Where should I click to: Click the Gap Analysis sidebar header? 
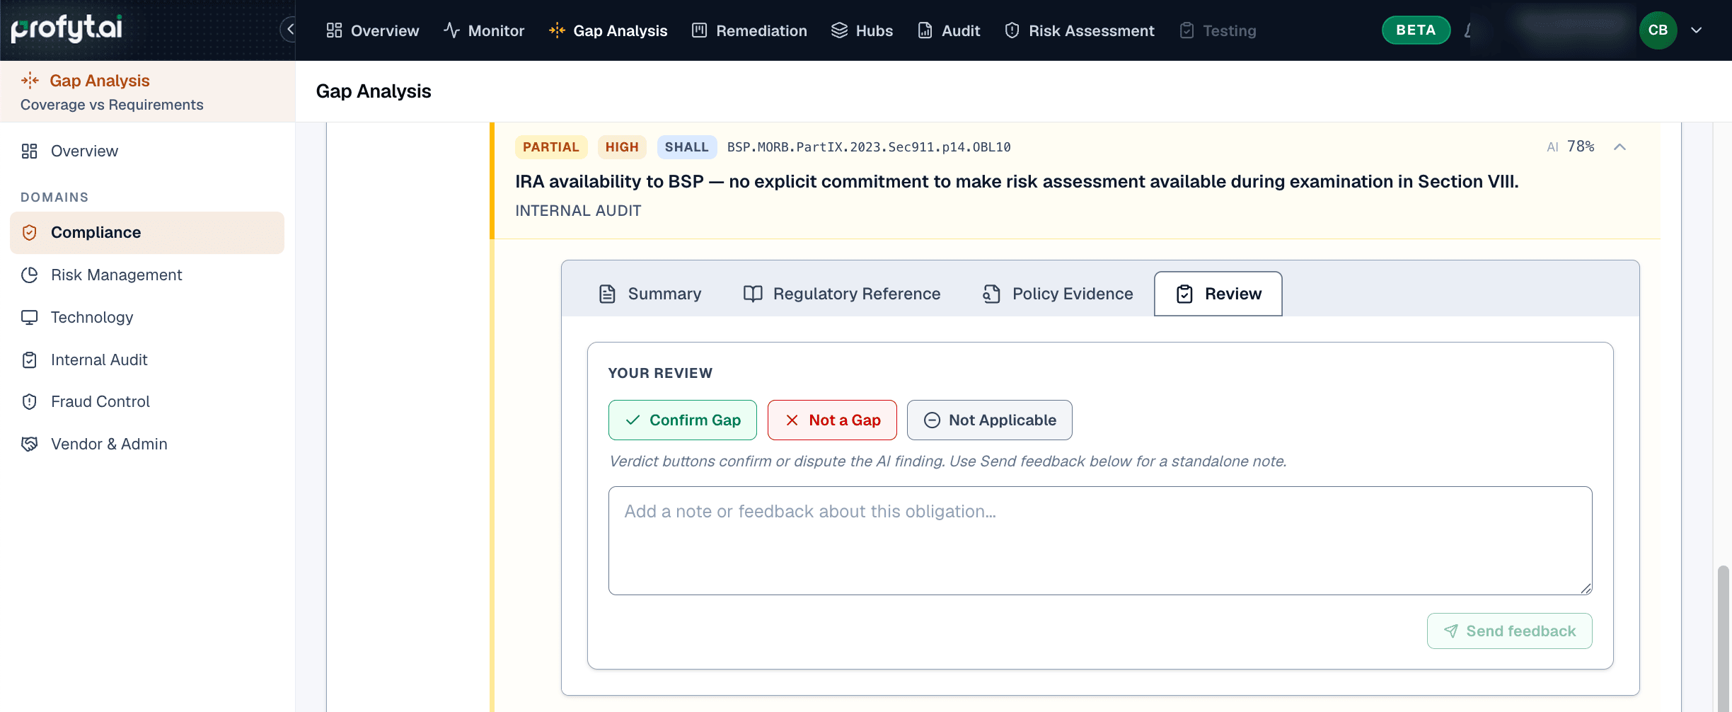[x=147, y=91]
